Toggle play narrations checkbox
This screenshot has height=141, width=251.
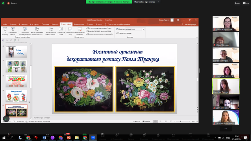[87, 28]
